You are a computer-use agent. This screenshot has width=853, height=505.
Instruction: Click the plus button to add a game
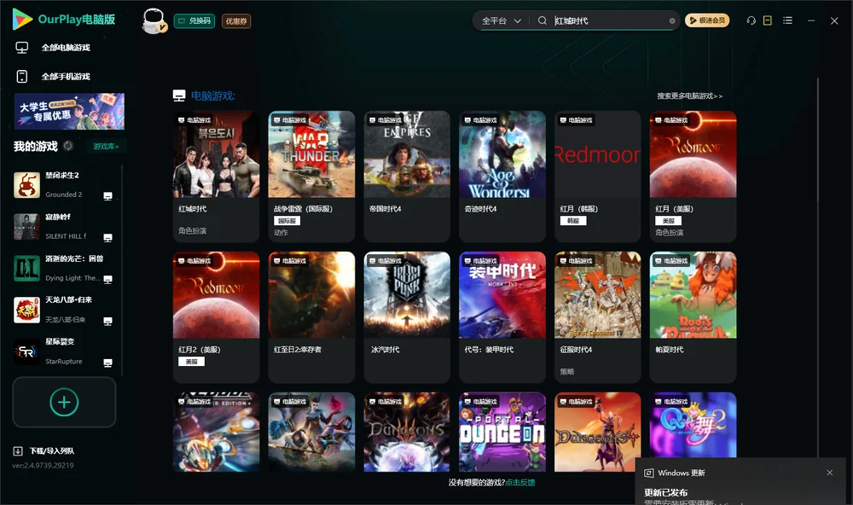pos(64,402)
